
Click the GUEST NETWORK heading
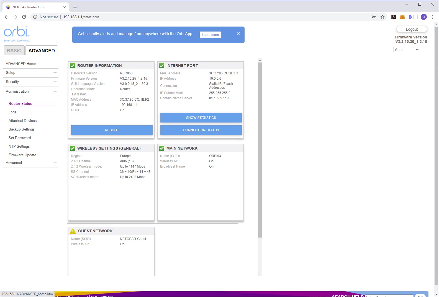tap(95, 231)
